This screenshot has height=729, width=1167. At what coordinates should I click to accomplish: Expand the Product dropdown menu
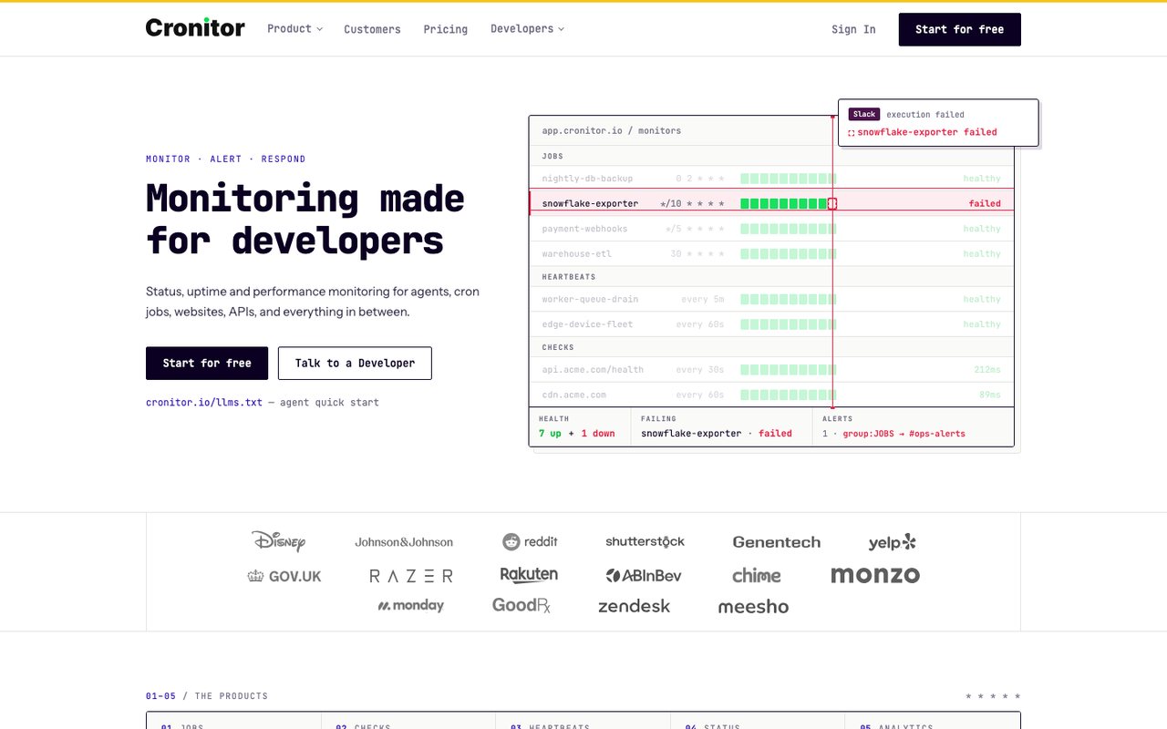(294, 29)
